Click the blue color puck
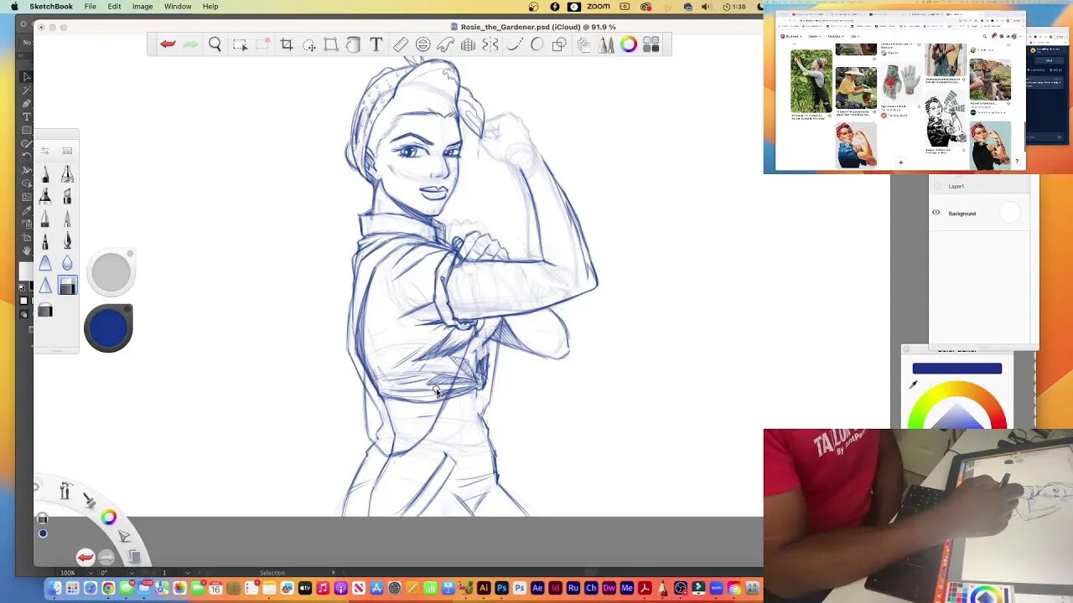This screenshot has height=603, width=1073. click(x=108, y=327)
